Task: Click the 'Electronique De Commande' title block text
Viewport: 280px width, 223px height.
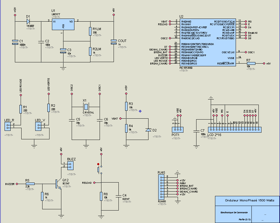Action: (234, 212)
